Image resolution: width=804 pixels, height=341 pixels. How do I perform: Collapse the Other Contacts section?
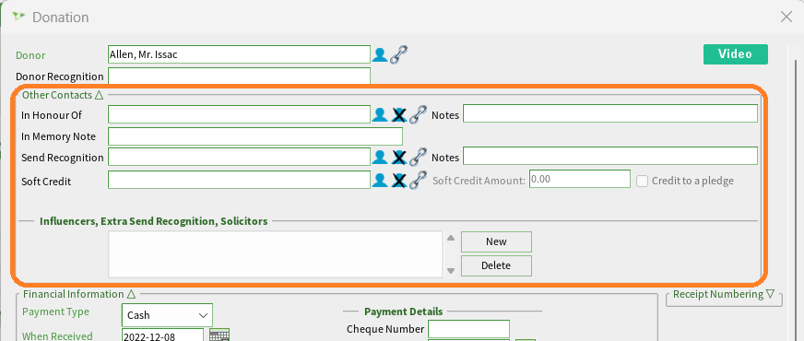[x=100, y=95]
